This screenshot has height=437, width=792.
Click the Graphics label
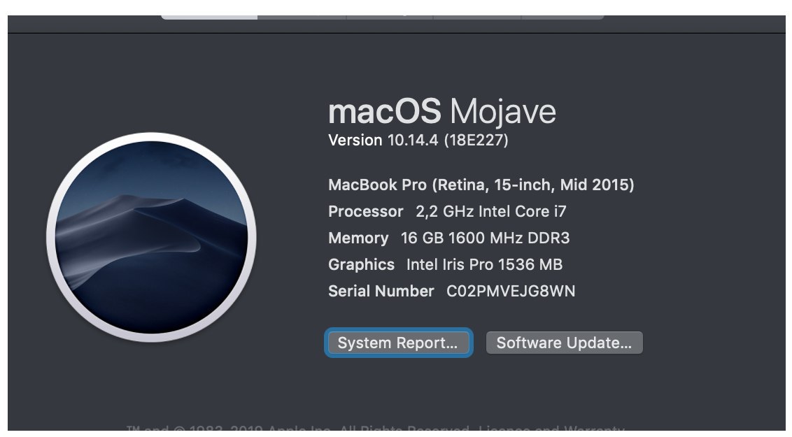coord(361,264)
